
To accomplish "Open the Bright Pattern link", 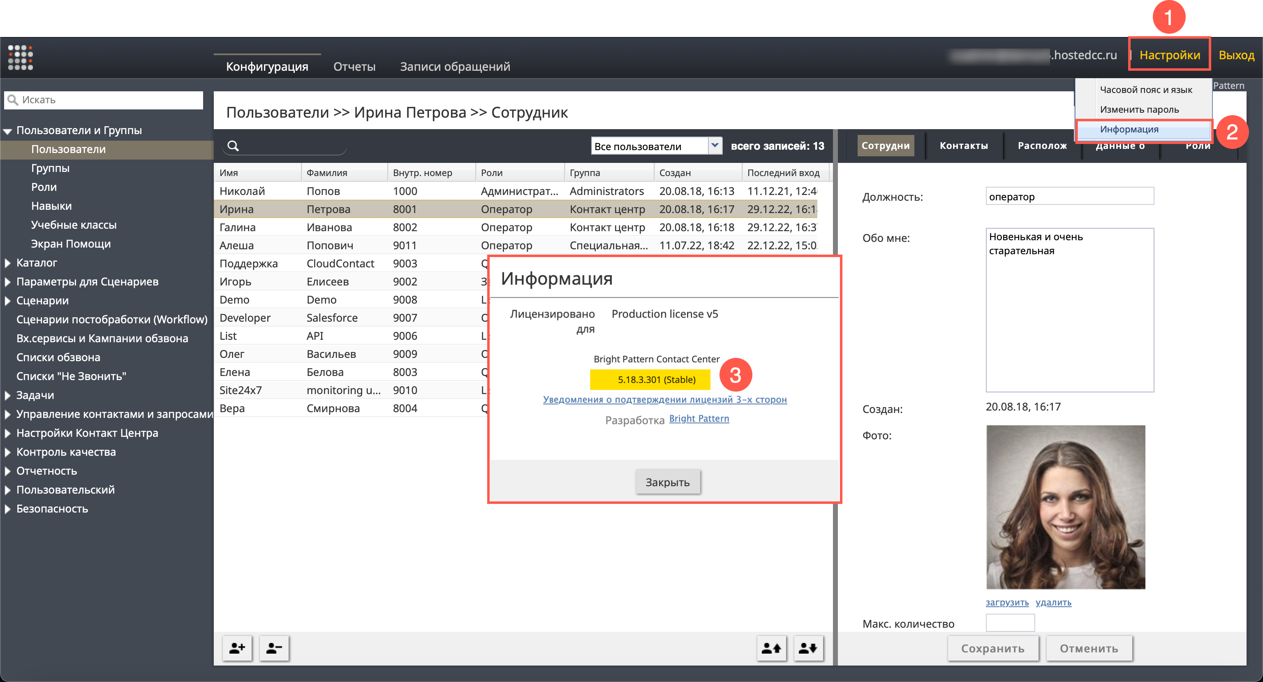I will (699, 418).
